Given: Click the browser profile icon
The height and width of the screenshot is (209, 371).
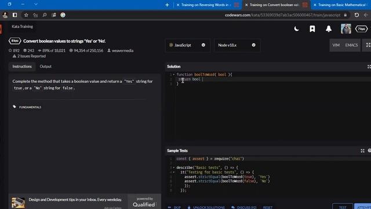Looking at the screenshot, I should tap(5, 15).
